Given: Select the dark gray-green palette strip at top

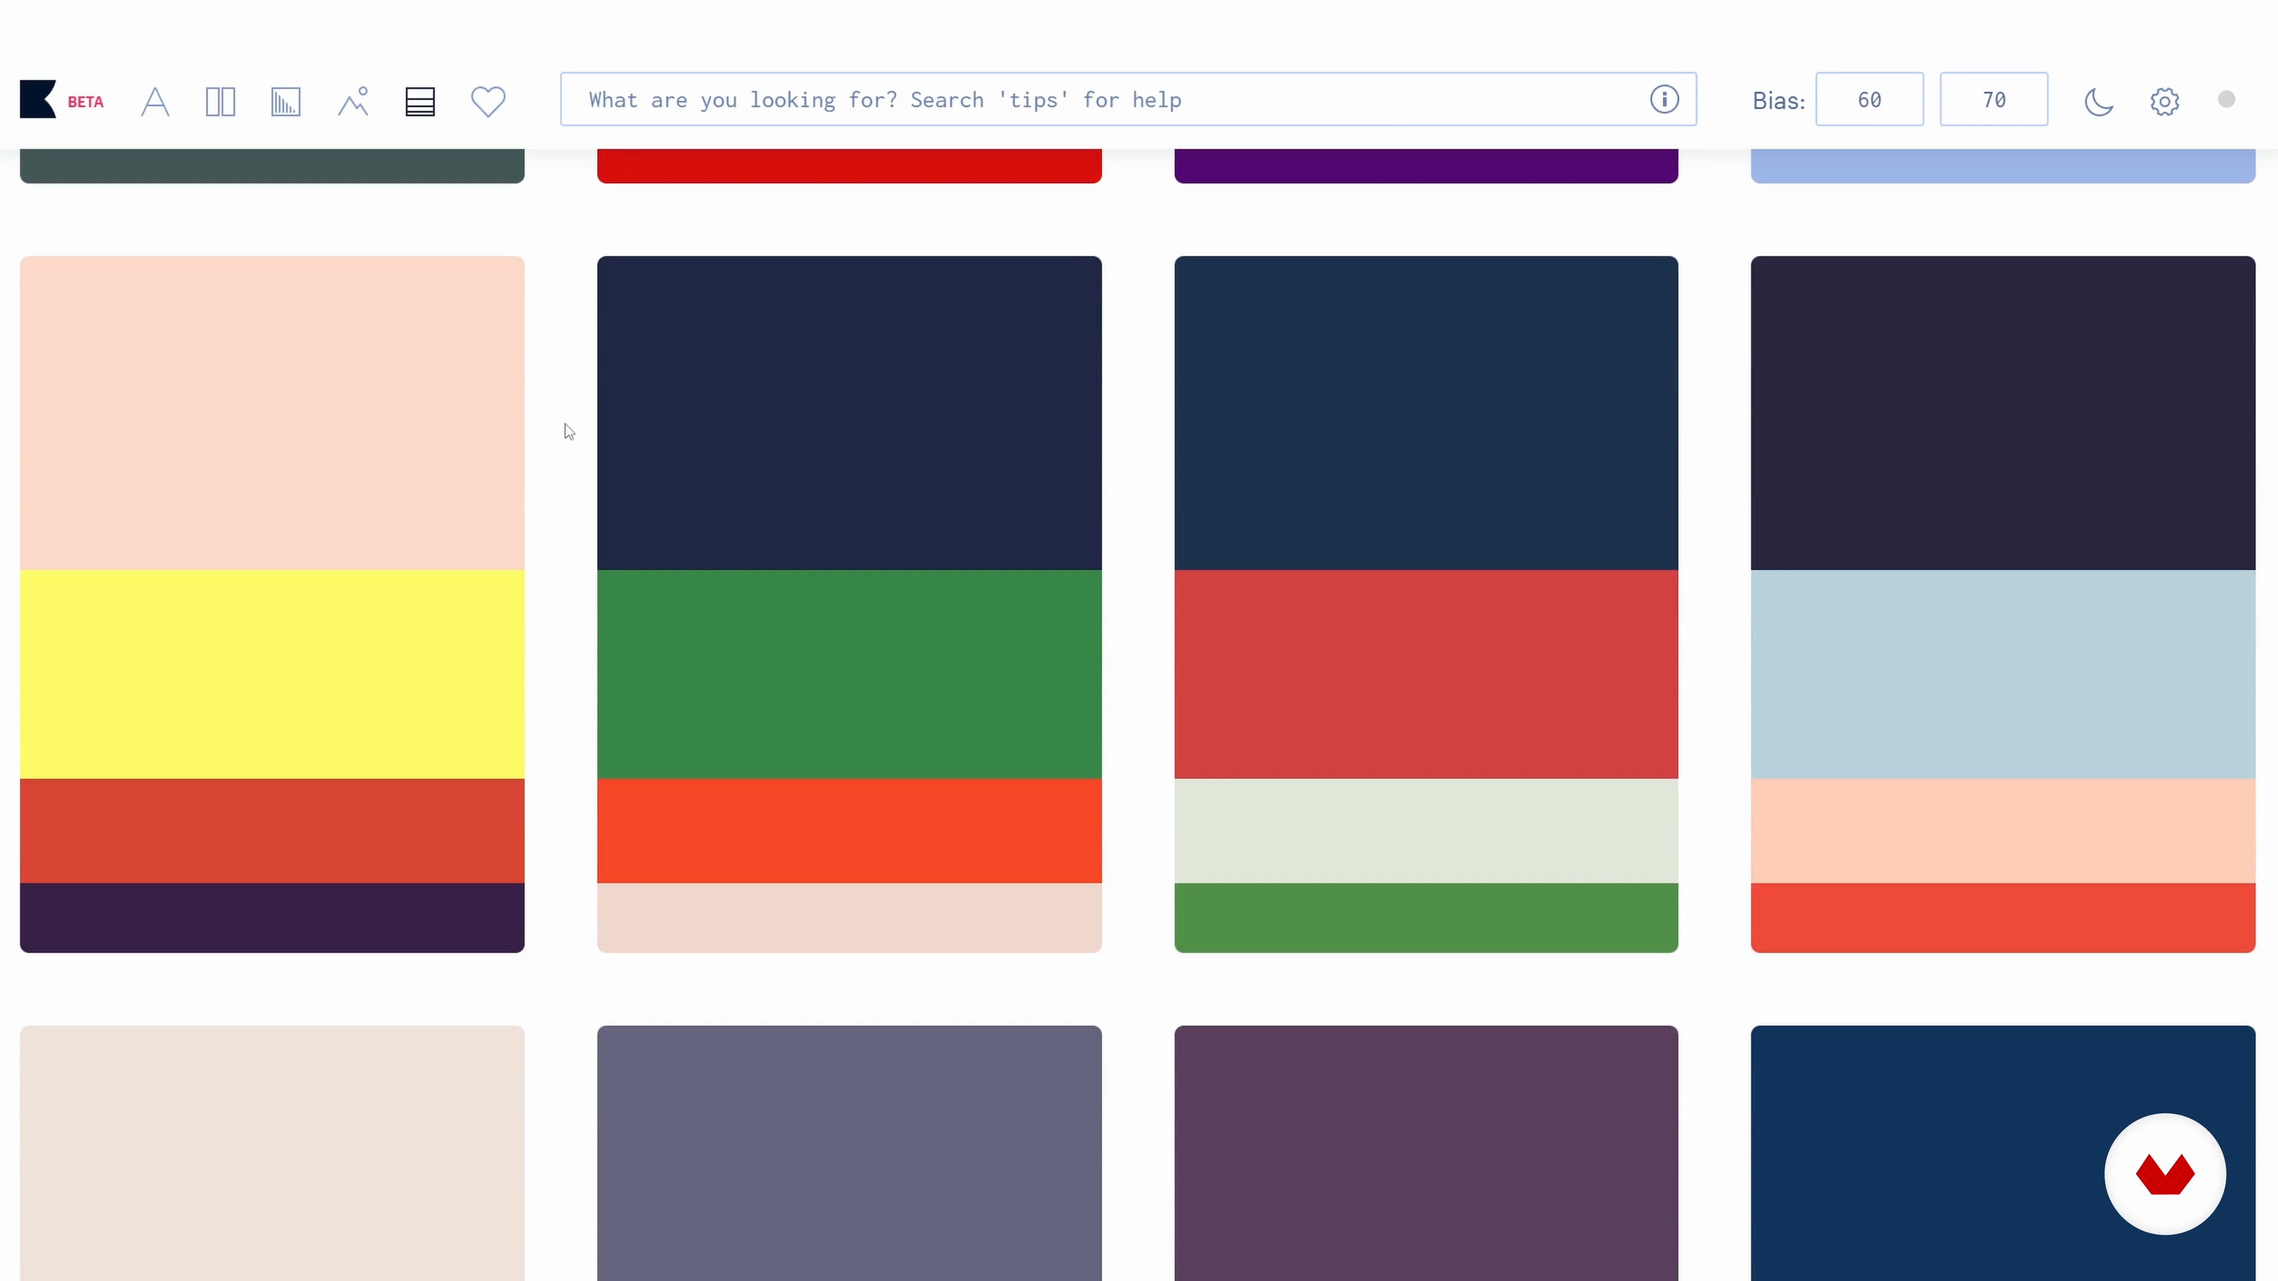Looking at the screenshot, I should coord(272,166).
